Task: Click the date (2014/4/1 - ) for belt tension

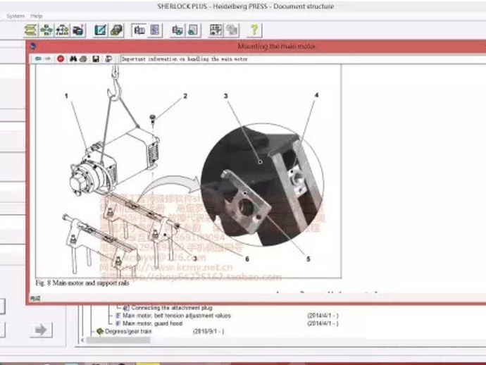Action: (323, 316)
